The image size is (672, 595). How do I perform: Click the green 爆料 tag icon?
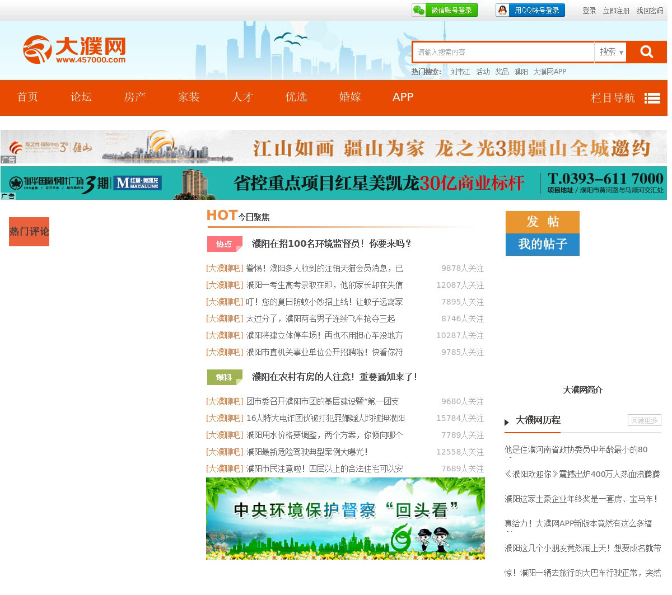[x=225, y=377]
